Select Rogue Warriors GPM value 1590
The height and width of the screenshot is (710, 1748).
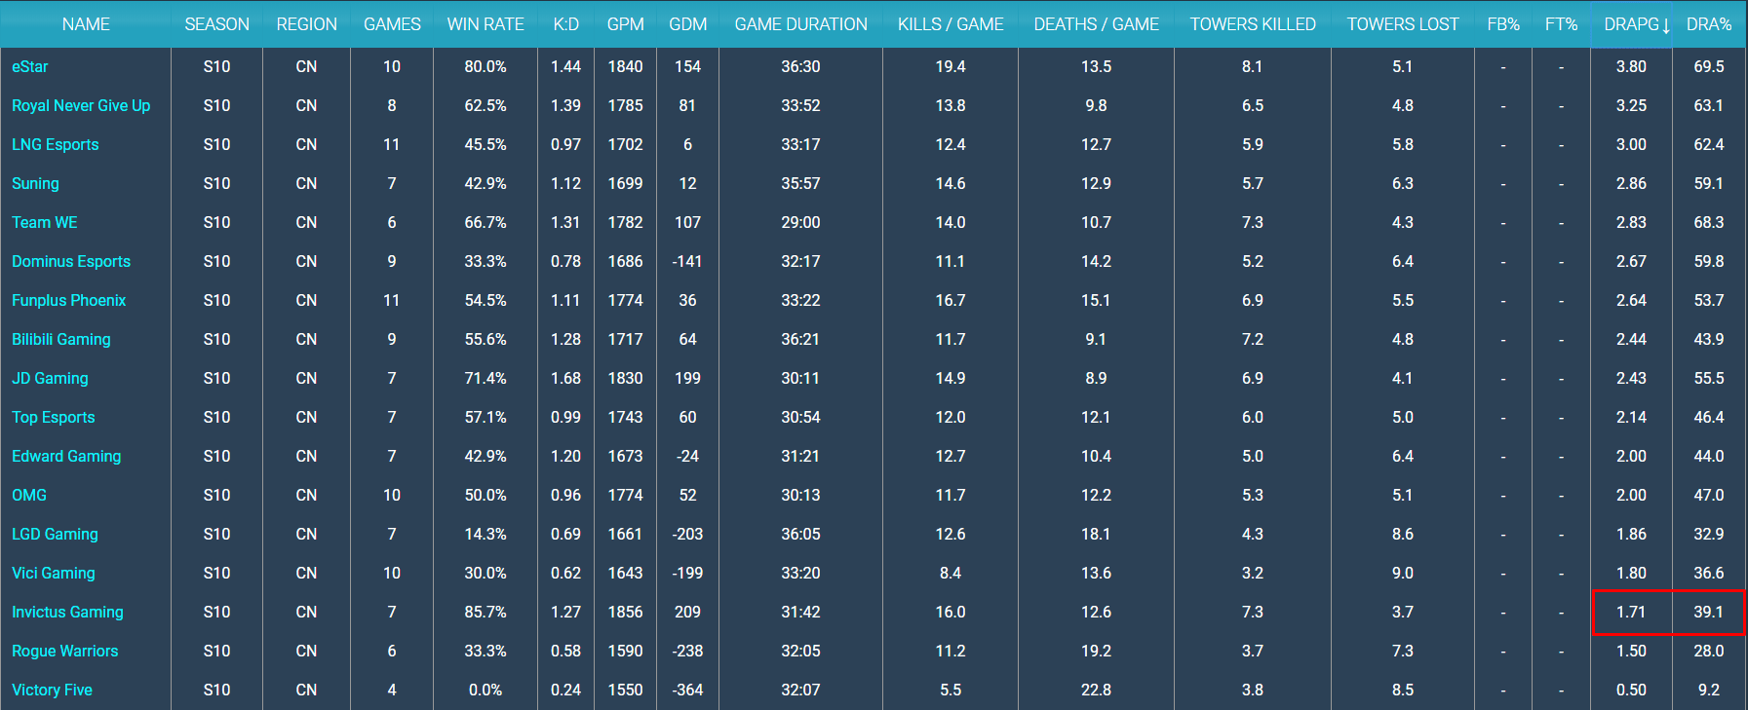625,651
